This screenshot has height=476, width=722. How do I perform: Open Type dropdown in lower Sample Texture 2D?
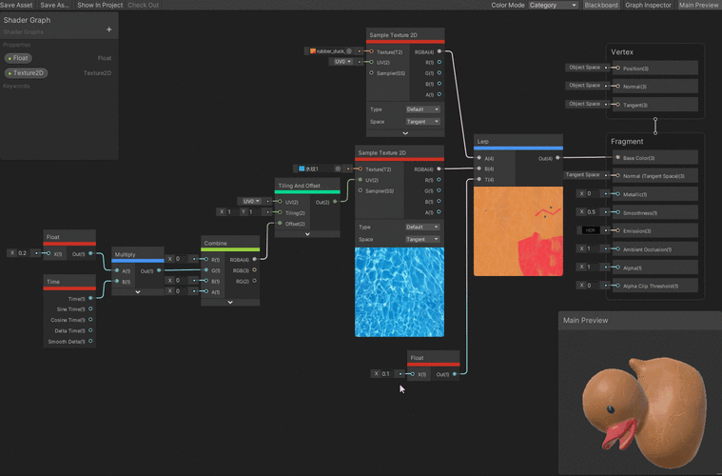[x=422, y=227]
